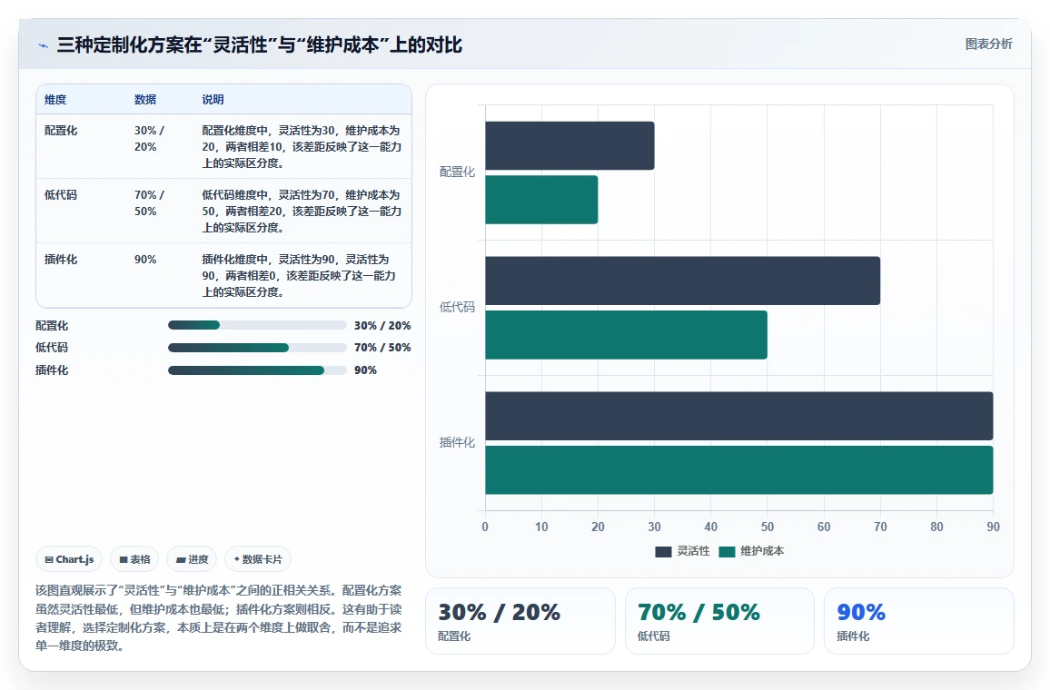1050x690 pixels.
Task: Click the 说明 table column header
Action: (x=213, y=100)
